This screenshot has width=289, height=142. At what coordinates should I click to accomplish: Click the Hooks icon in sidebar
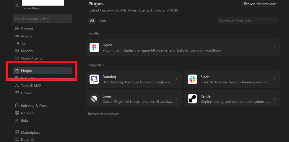[17, 93]
